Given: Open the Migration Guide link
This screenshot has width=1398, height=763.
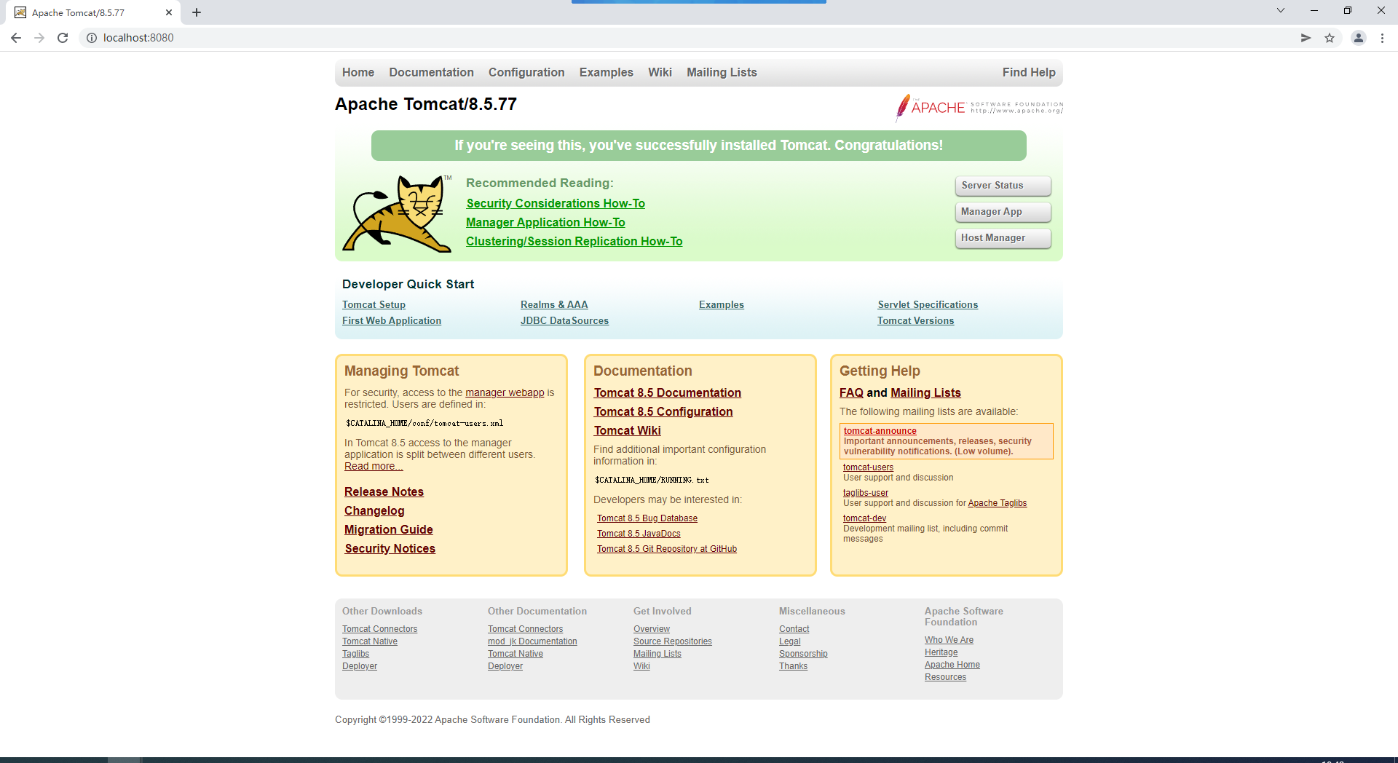Looking at the screenshot, I should coord(389,530).
